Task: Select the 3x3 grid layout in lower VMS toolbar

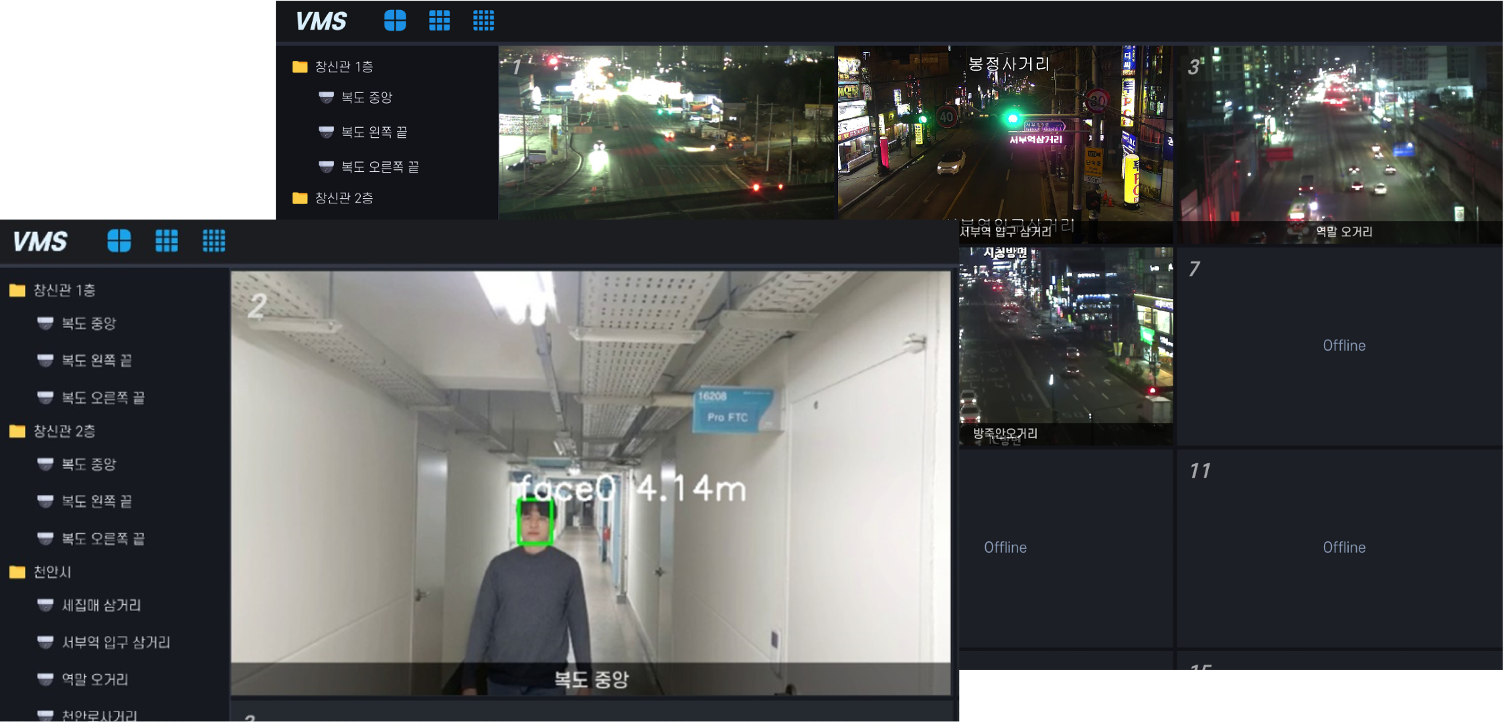Action: [x=167, y=240]
